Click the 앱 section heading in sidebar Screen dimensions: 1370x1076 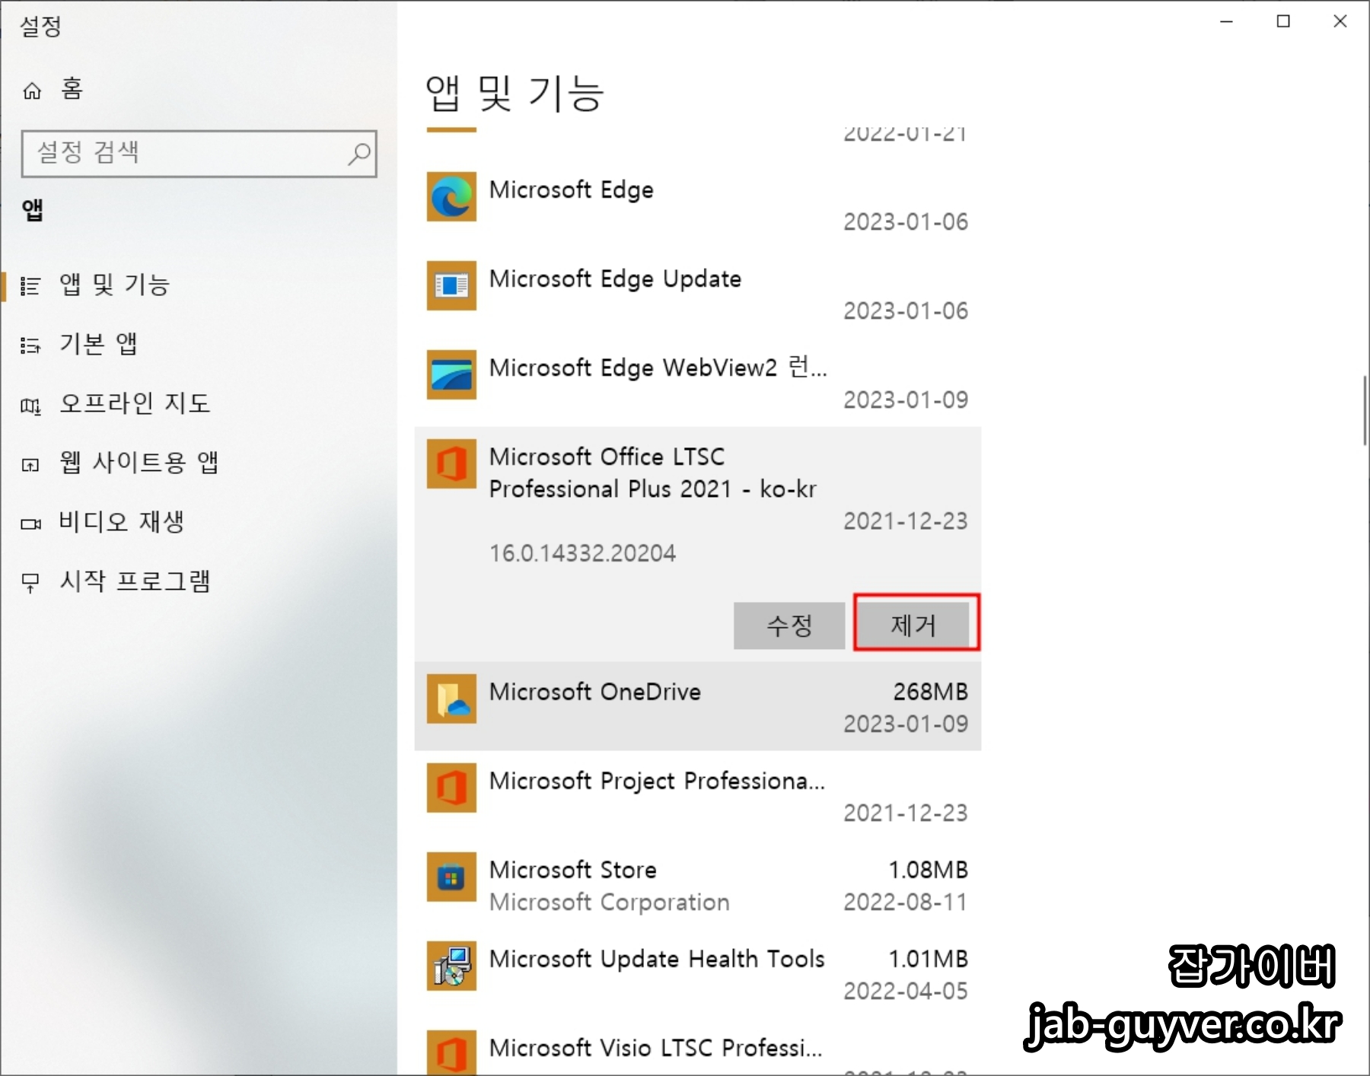(33, 210)
